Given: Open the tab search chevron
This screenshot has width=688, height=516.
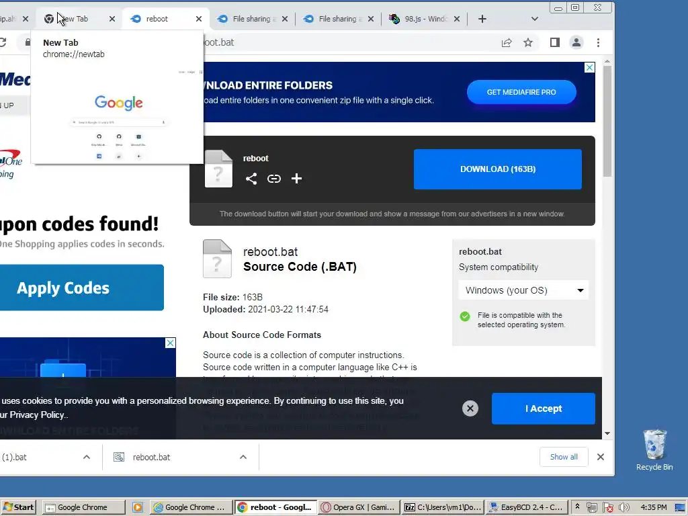Looking at the screenshot, I should click(534, 19).
